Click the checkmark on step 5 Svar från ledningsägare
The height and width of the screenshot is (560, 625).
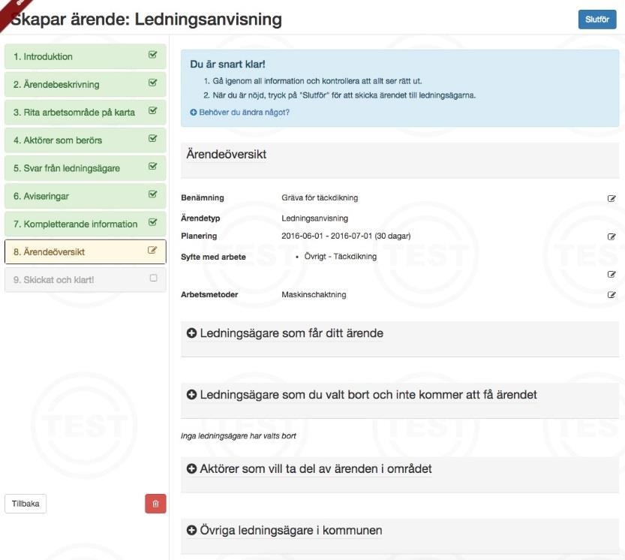click(152, 167)
